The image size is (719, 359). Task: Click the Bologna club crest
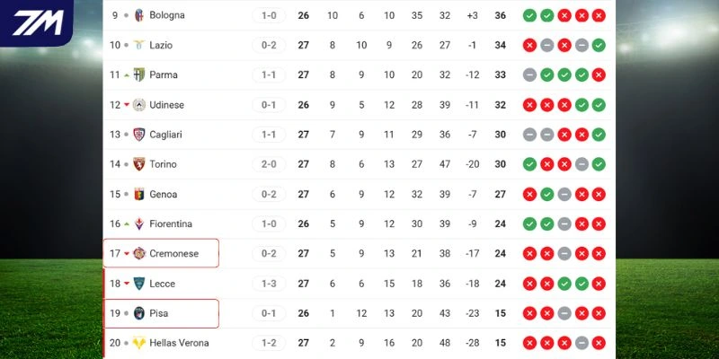139,15
